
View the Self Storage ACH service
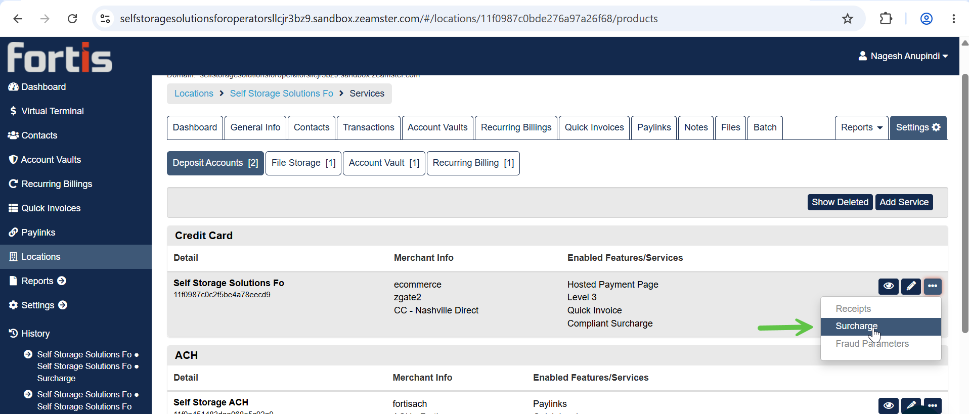tap(889, 405)
